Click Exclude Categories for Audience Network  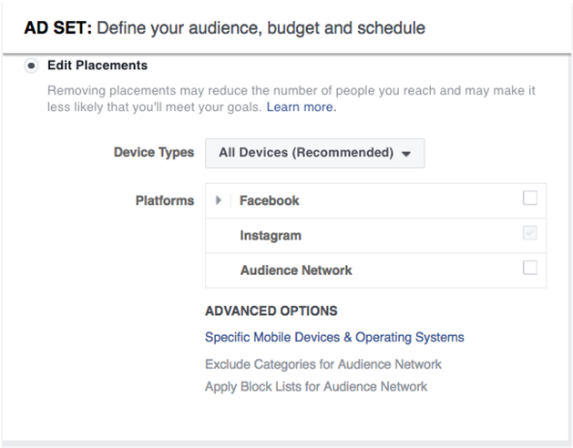click(x=323, y=364)
